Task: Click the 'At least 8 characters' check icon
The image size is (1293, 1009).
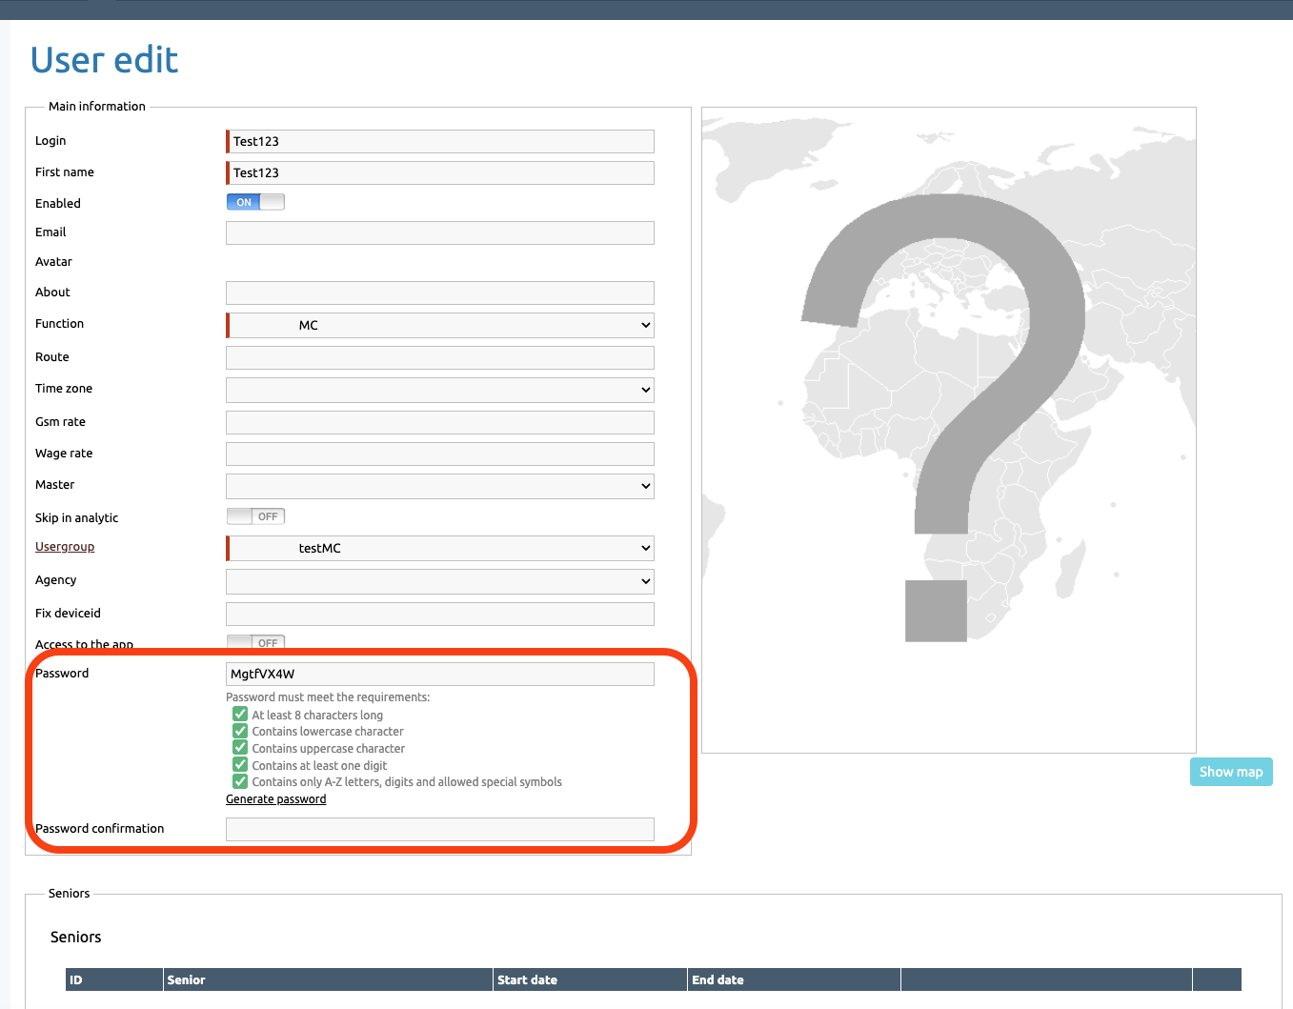Action: click(240, 715)
